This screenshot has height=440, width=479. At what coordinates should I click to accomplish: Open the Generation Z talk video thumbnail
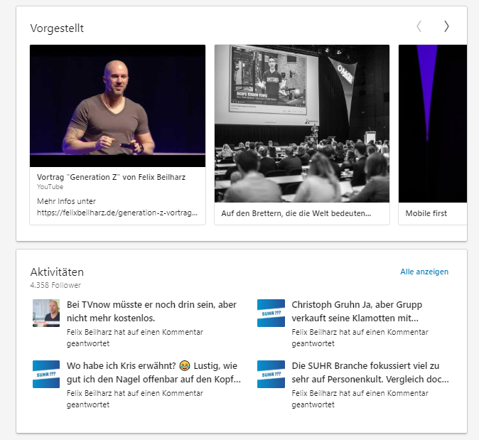click(x=117, y=106)
